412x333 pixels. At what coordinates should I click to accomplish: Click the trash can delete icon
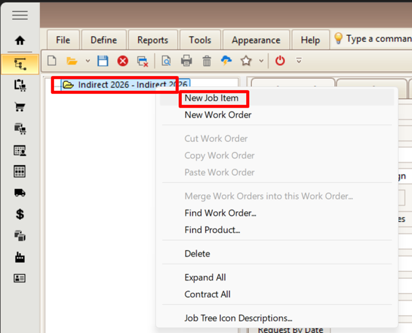pos(207,61)
